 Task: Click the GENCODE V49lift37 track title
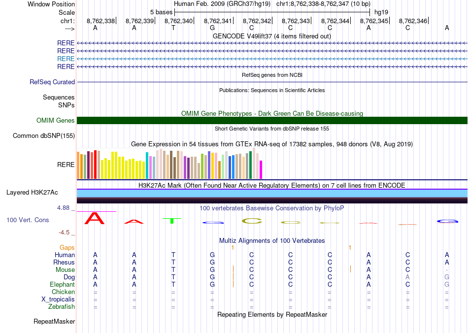point(272,36)
